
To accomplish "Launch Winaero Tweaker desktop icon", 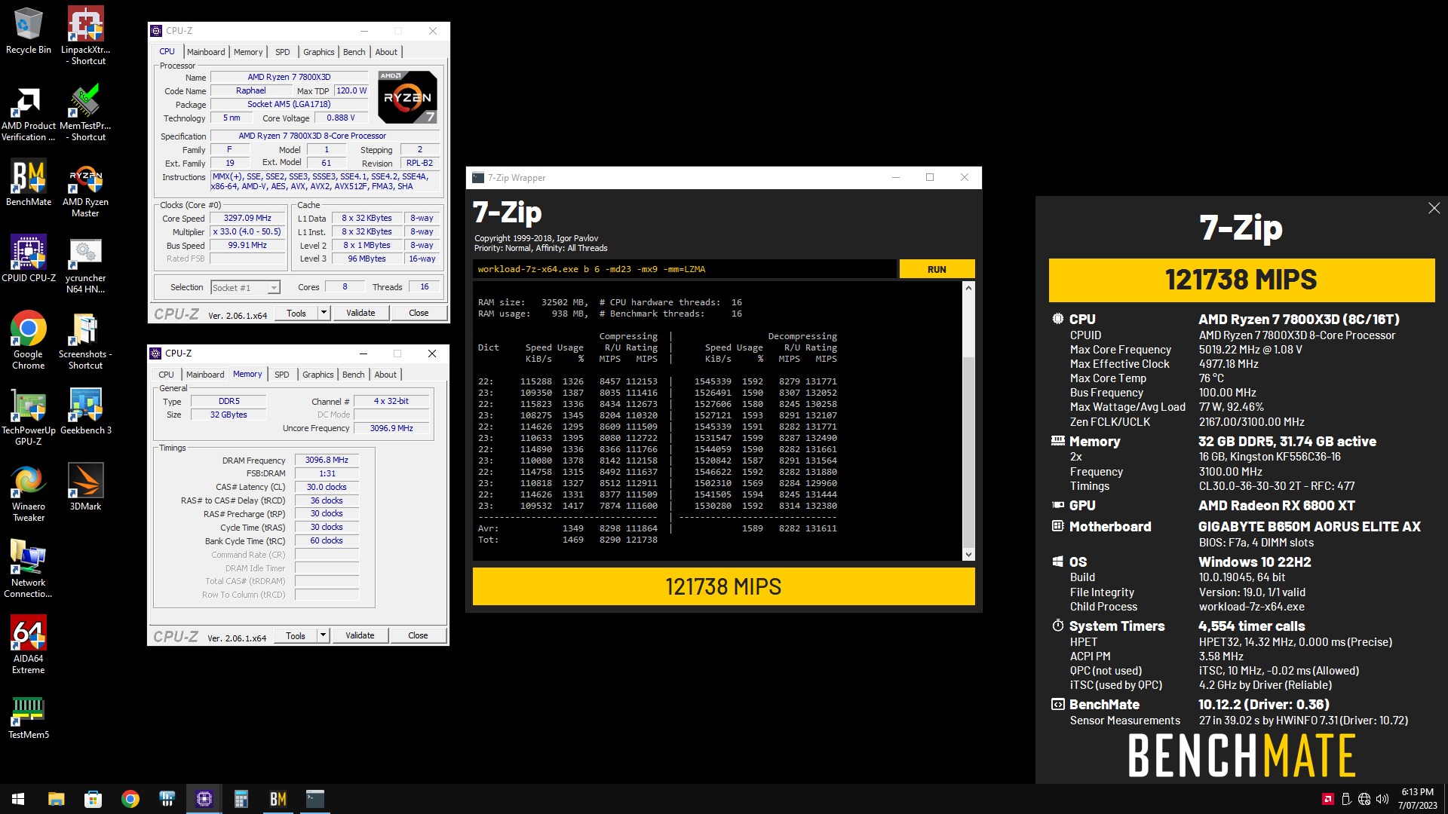I will tap(29, 493).
